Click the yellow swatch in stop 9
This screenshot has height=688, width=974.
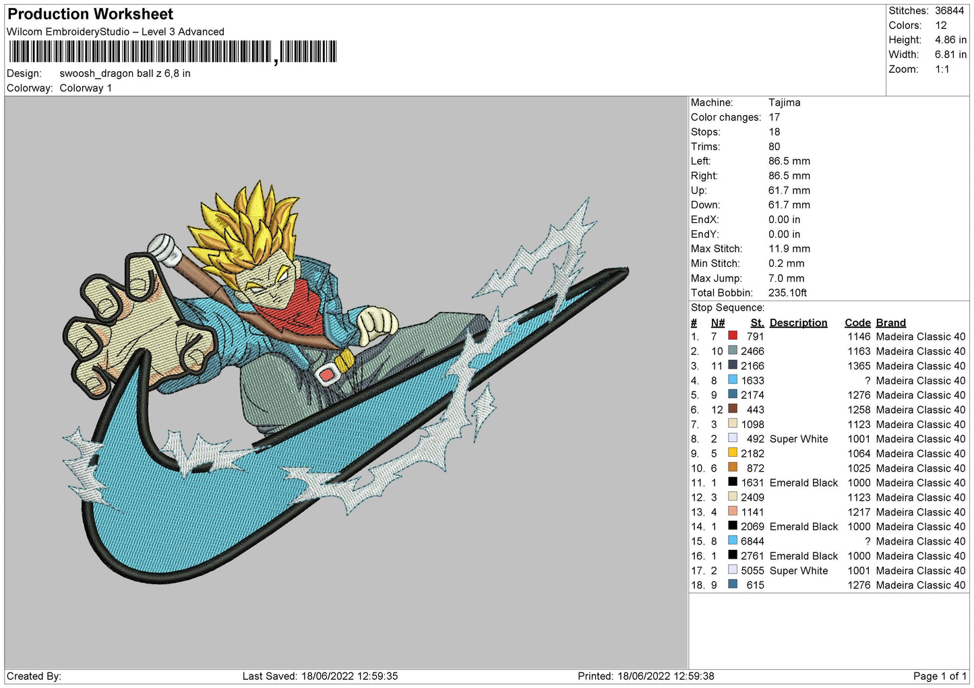733,453
